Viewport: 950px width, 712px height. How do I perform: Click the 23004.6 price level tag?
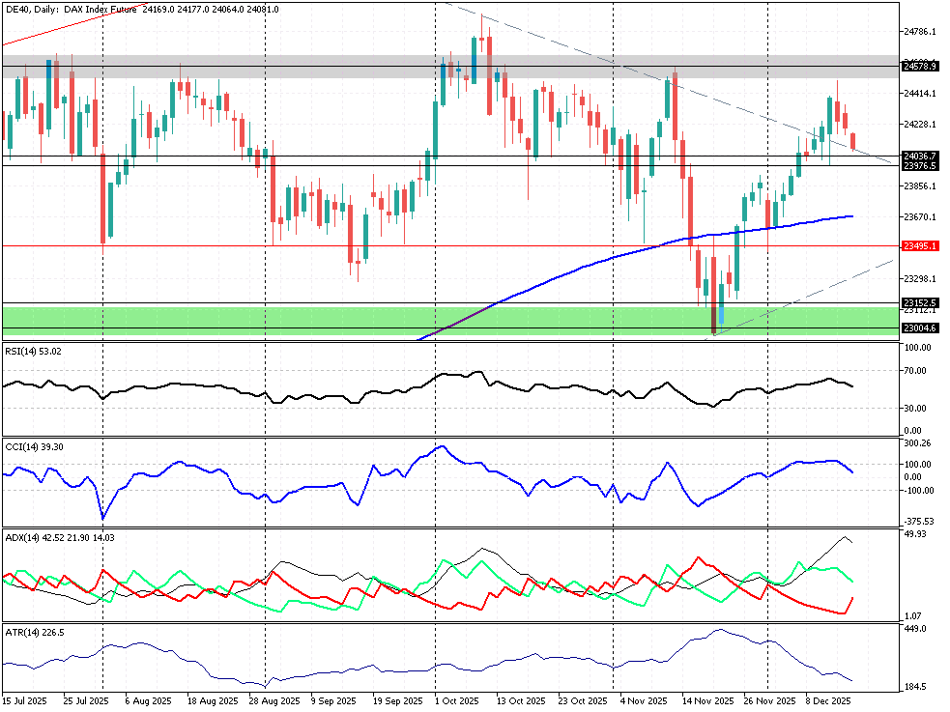coord(920,328)
